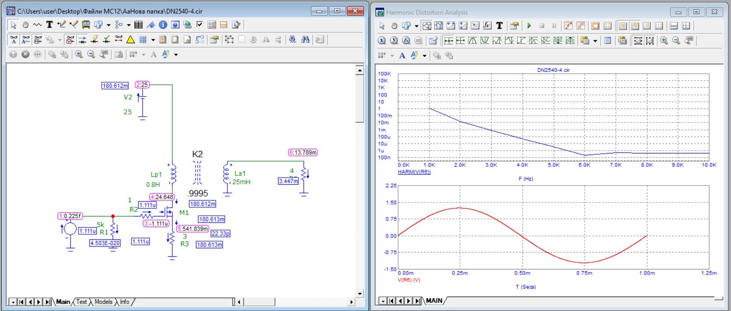Toggle node voltages display button
The image size is (731, 311).
coord(70,40)
